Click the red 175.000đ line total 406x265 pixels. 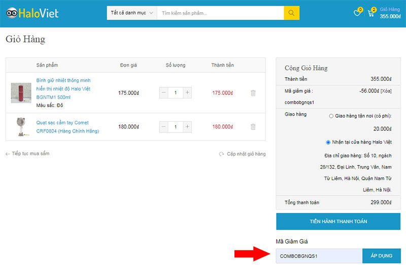pos(223,93)
